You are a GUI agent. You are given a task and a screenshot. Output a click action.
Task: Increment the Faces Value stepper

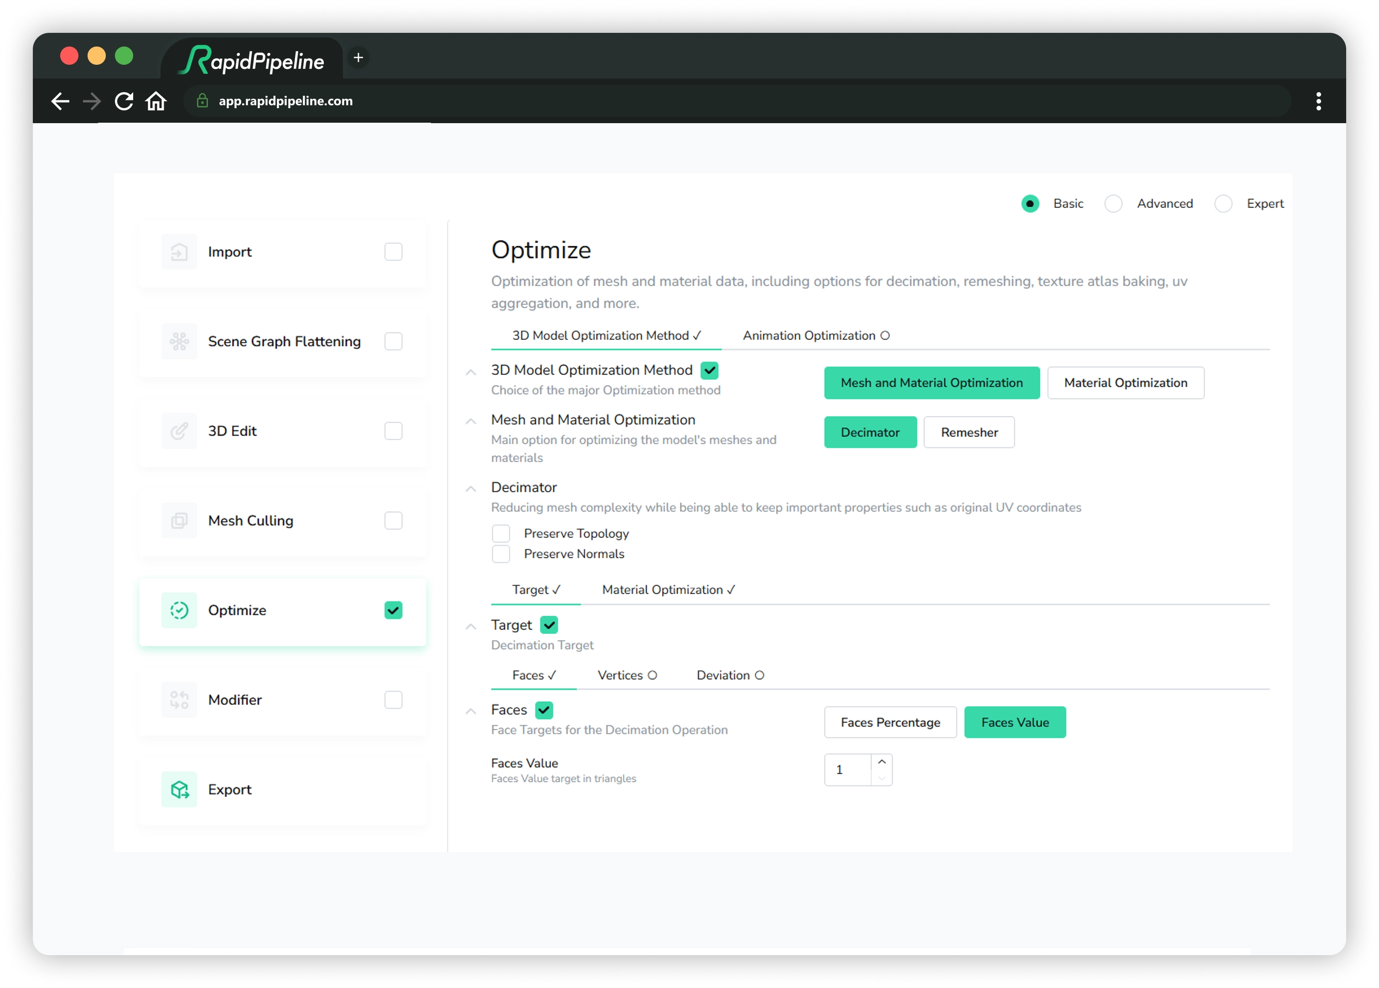pyautogui.click(x=881, y=762)
